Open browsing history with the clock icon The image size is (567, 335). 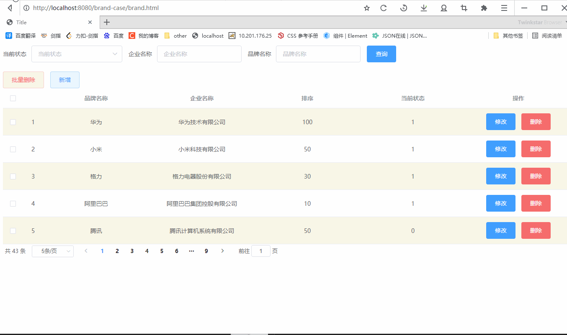[x=403, y=8]
